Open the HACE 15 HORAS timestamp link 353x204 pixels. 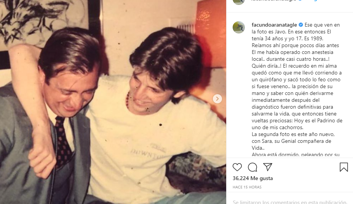coord(247,187)
